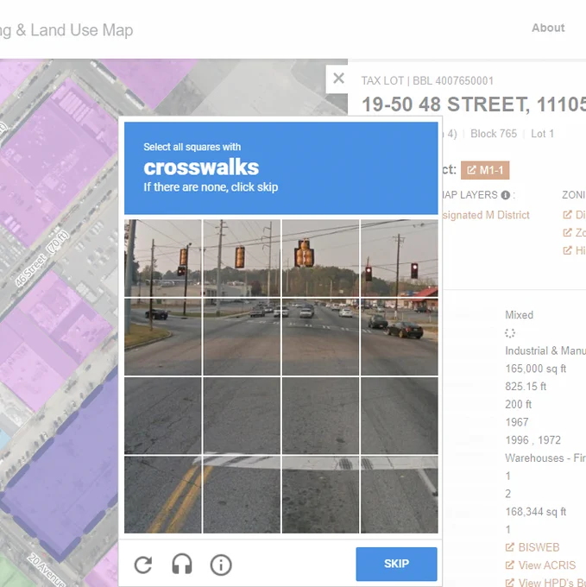The image size is (586, 587).
Task: Select tile with black car and grassy curb
Action: point(163,337)
